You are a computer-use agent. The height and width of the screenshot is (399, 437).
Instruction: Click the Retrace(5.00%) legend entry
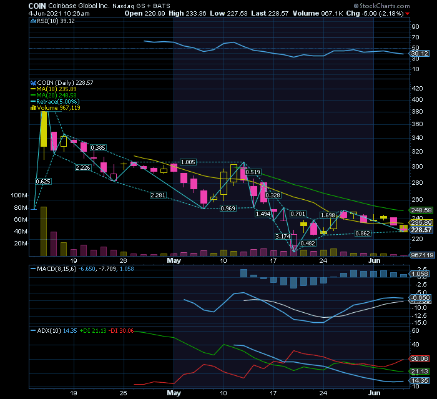click(x=55, y=102)
